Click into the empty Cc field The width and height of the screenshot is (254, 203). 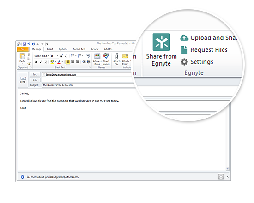point(88,80)
